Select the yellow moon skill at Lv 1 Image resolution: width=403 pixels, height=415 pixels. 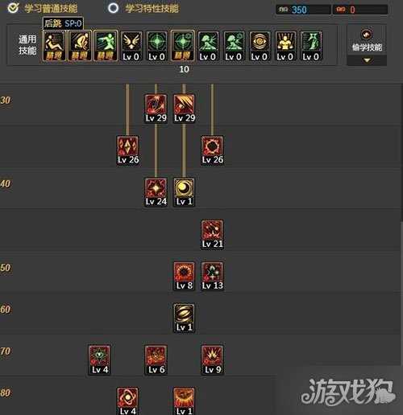tap(184, 192)
